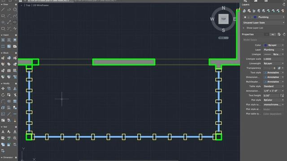Open the Color ByLayer dropdown

tap(274, 45)
